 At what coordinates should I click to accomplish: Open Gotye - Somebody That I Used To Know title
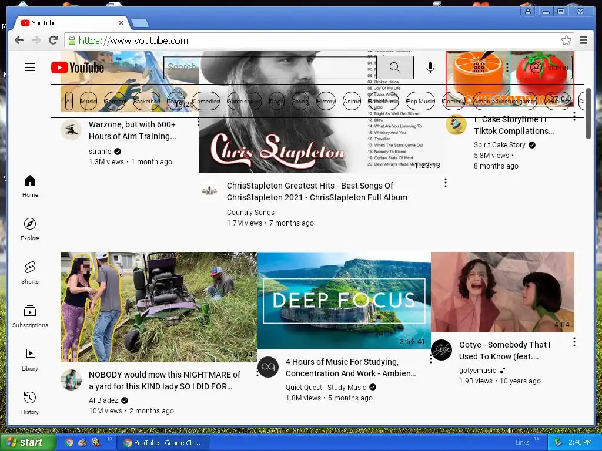(504, 351)
